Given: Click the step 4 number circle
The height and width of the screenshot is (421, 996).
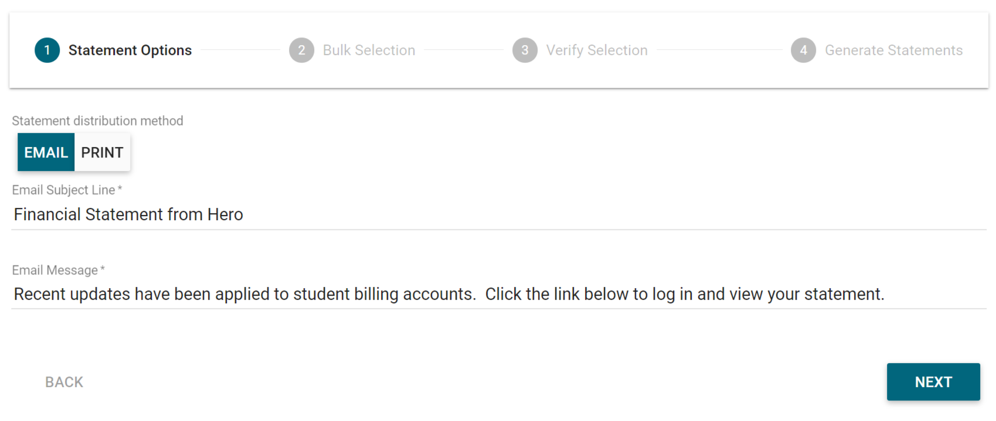Looking at the screenshot, I should pyautogui.click(x=803, y=50).
